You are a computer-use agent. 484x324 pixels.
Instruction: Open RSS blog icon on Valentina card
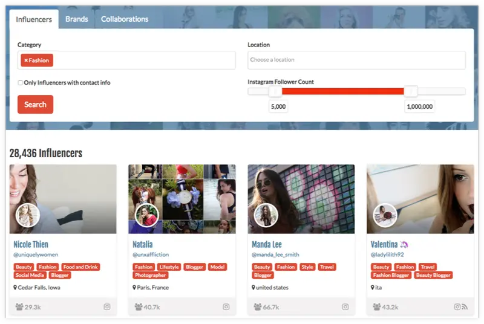pyautogui.click(x=465, y=306)
